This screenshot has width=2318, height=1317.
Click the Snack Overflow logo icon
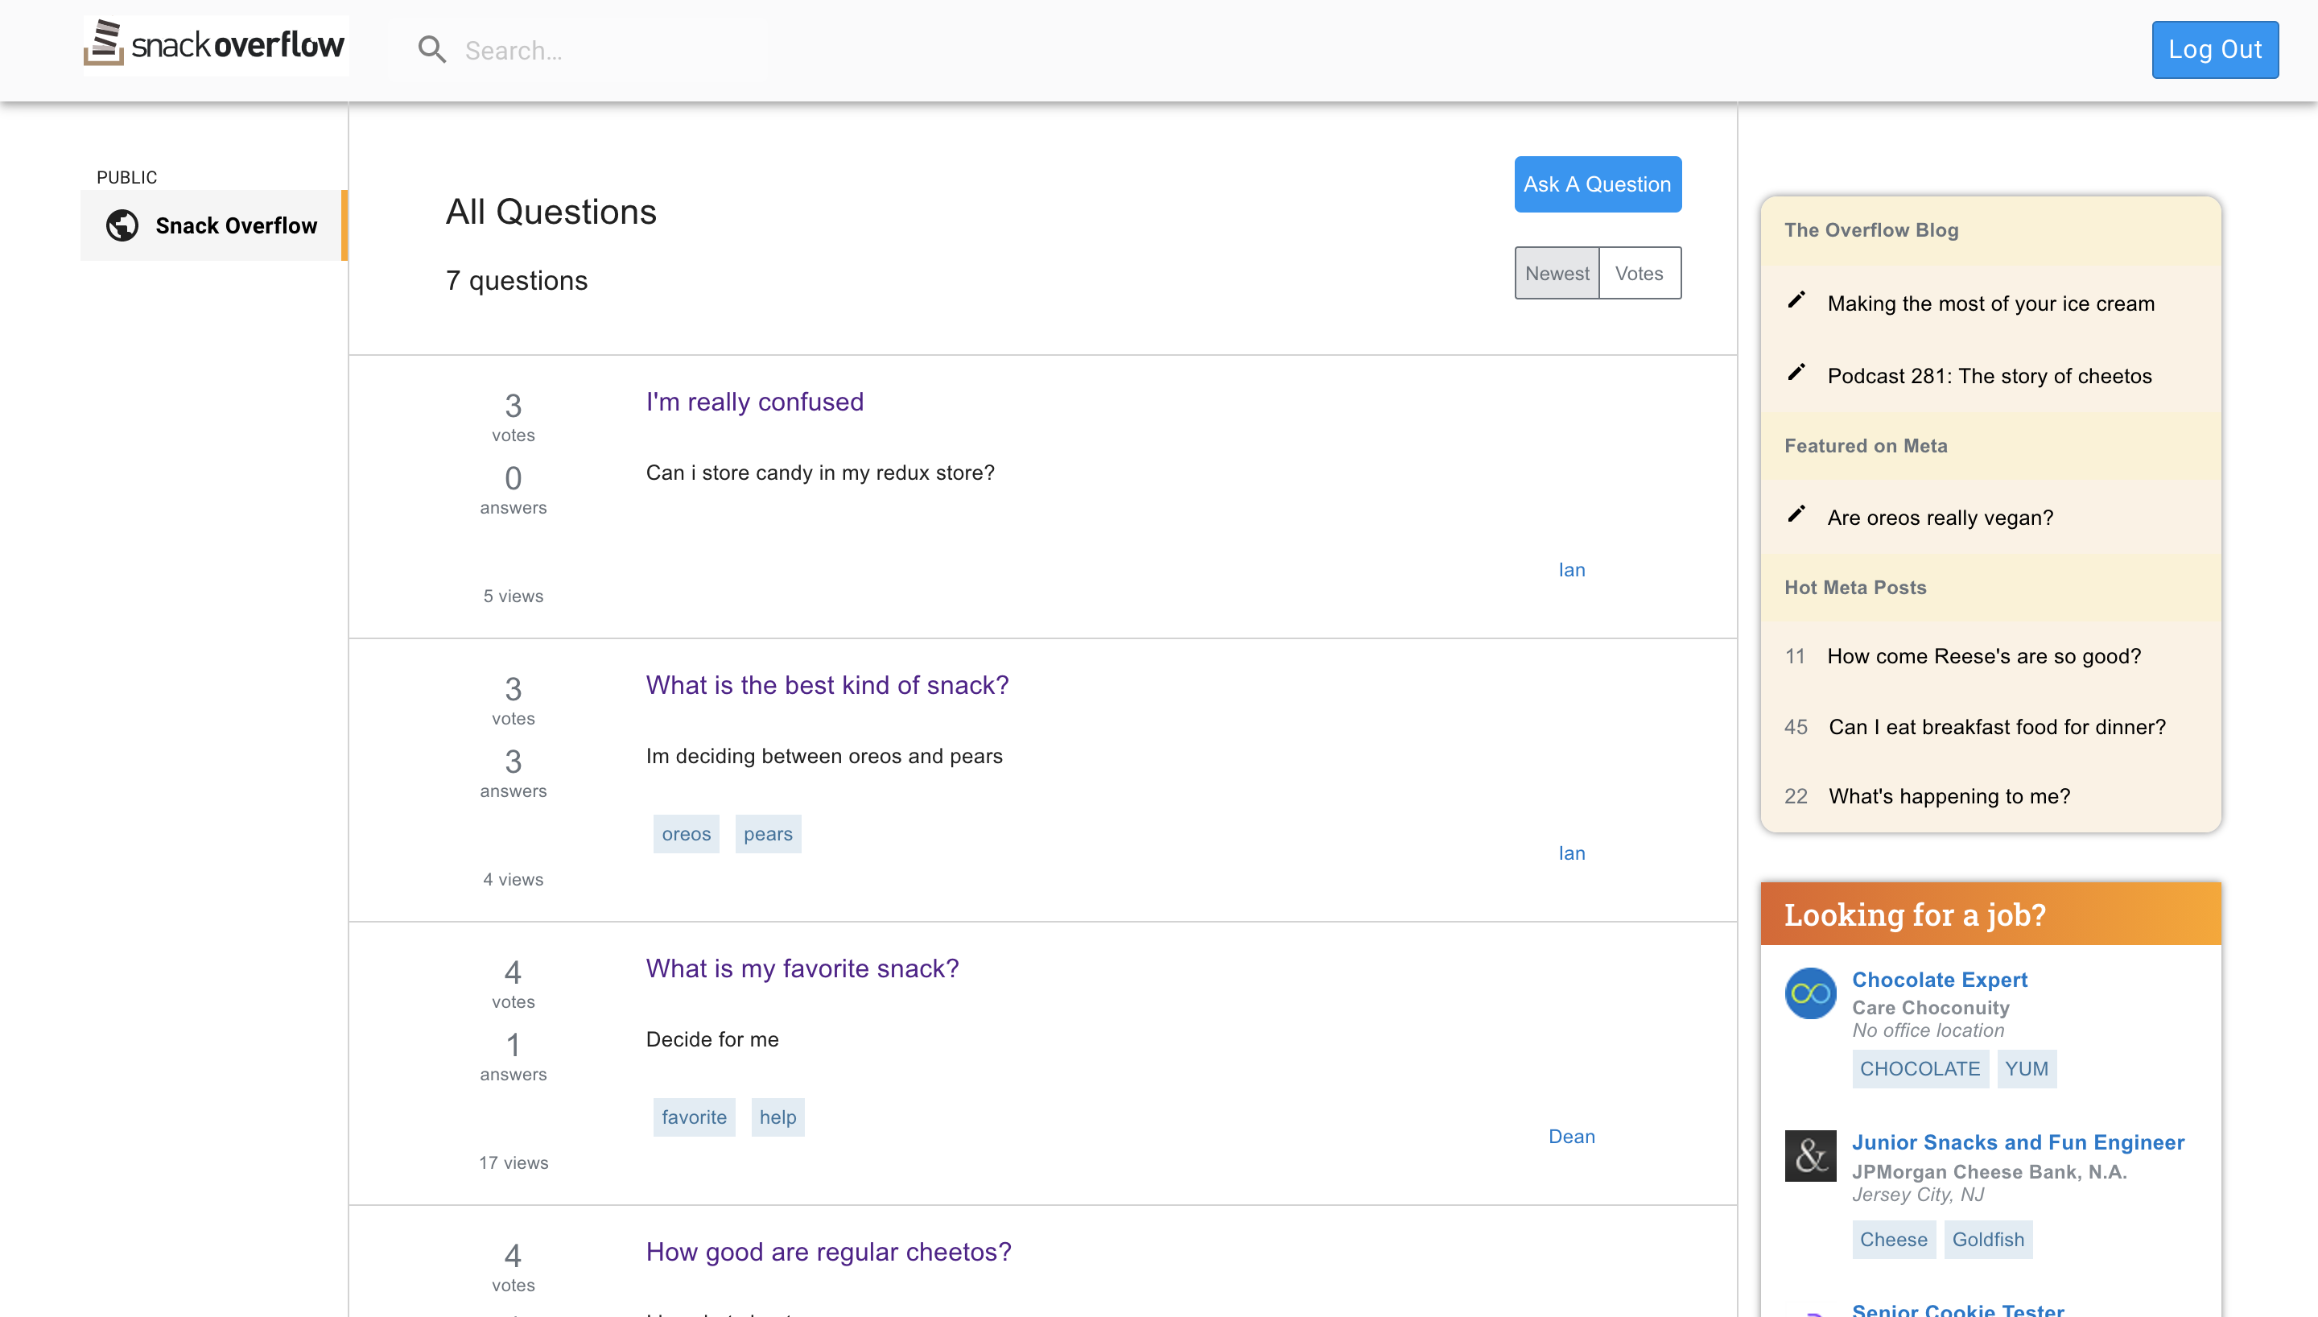105,43
